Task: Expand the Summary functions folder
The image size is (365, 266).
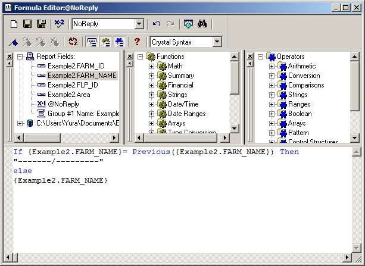Action: click(x=151, y=76)
